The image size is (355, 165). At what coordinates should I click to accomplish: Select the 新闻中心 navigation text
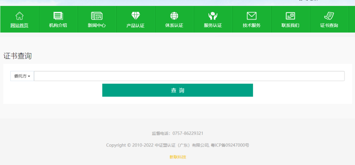tap(97, 25)
